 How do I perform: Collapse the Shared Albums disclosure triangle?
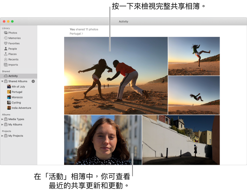[2, 81]
